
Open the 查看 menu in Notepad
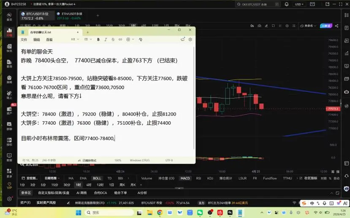click(x=49, y=40)
